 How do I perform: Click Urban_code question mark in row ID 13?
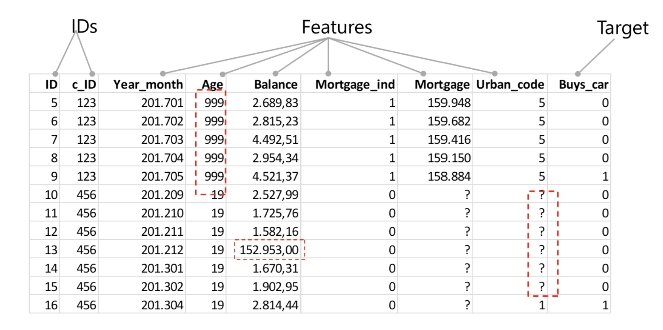coord(541,250)
